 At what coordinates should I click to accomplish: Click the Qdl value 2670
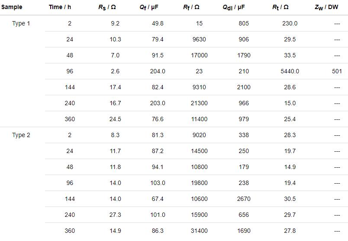(x=244, y=199)
